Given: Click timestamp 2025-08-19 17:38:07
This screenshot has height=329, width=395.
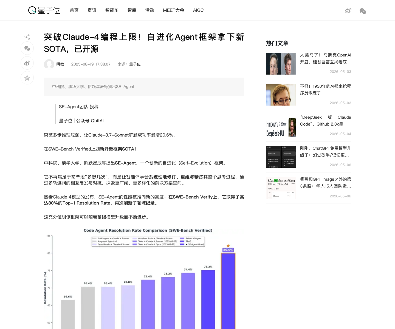Looking at the screenshot, I should point(91,64).
